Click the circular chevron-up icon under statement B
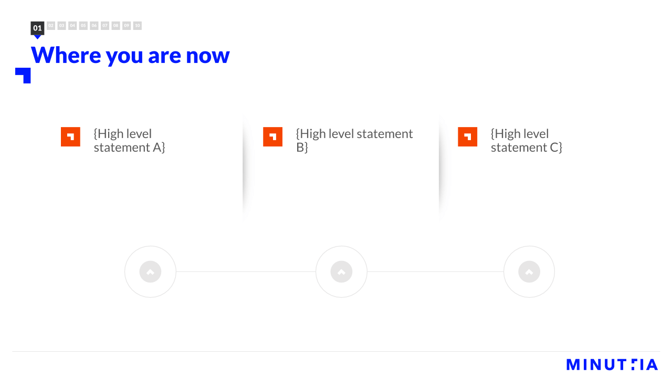The width and height of the screenshot is (672, 378). (x=341, y=271)
